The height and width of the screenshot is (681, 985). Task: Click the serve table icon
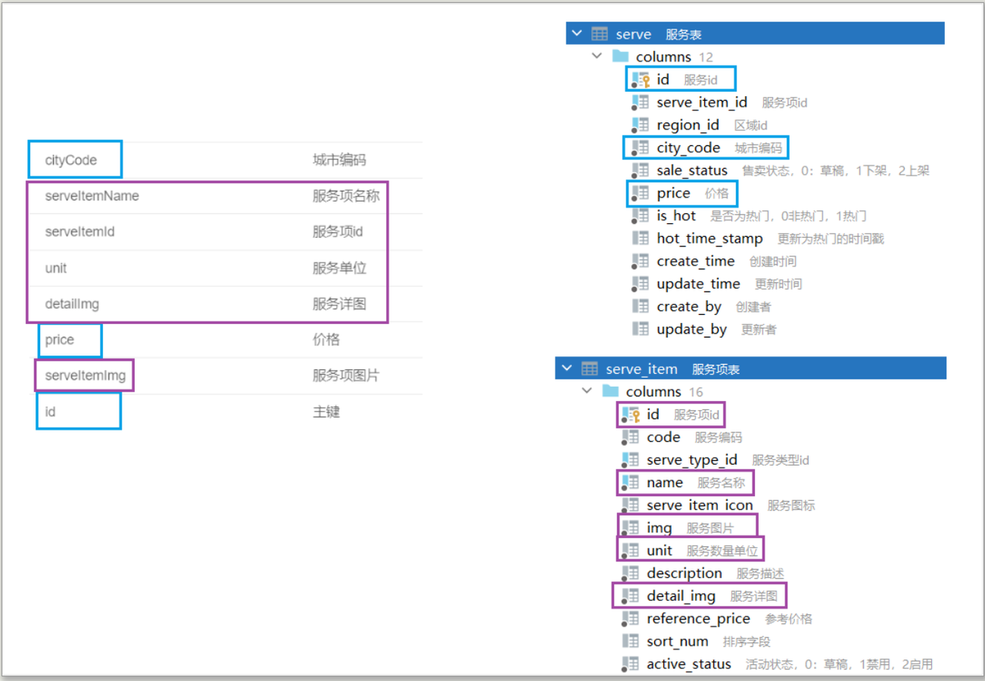click(599, 34)
